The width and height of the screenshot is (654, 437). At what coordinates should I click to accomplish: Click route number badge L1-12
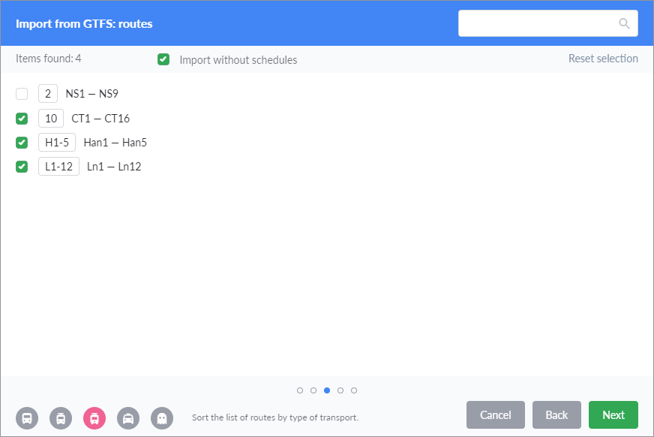coord(58,166)
